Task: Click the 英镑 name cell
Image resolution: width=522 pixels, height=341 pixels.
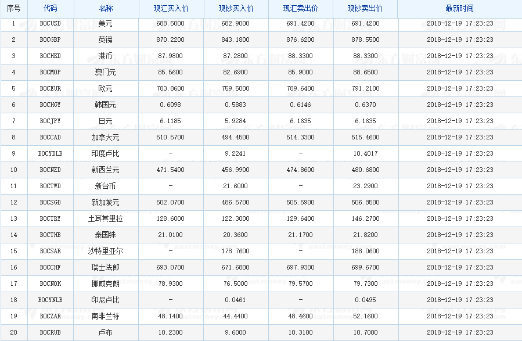Action: (x=106, y=40)
